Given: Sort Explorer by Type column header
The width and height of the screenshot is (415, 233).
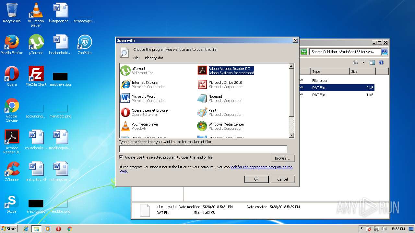Looking at the screenshot, I should (x=330, y=72).
